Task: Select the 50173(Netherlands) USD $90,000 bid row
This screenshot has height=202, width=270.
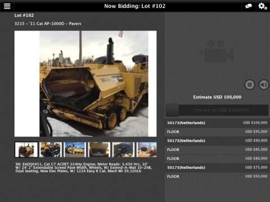Action: (217, 140)
